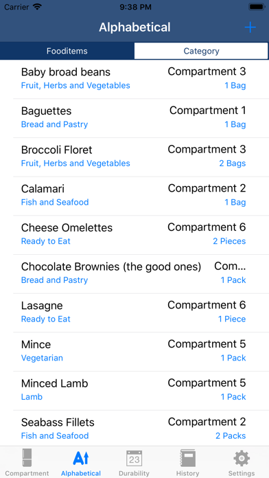The width and height of the screenshot is (269, 478).
Task: Open the Cheese Omelettes item
Action: click(x=134, y=235)
